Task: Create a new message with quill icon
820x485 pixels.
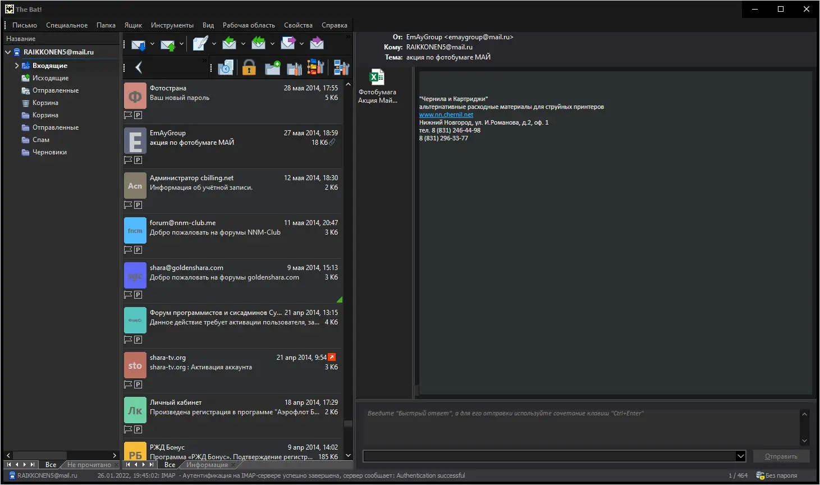Action: click(x=200, y=43)
